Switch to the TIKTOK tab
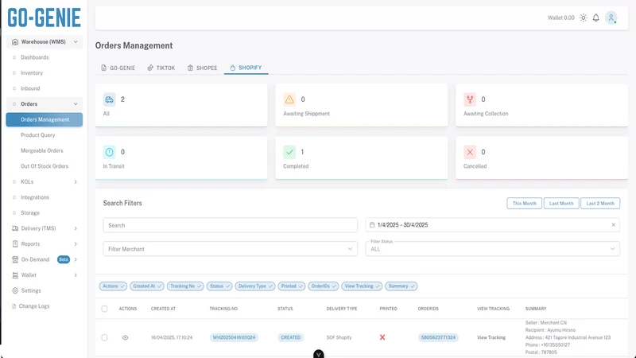636x358 pixels. pyautogui.click(x=161, y=68)
